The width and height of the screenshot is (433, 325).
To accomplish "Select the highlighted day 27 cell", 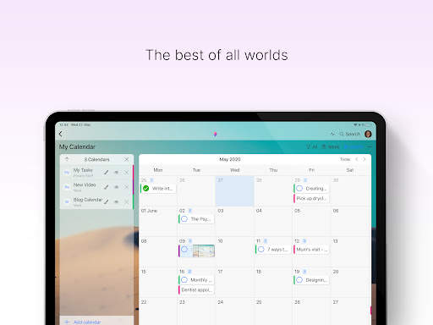I will click(x=234, y=191).
